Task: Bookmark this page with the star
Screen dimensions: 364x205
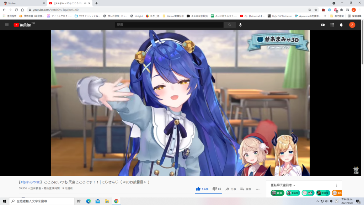Action: (x=316, y=10)
